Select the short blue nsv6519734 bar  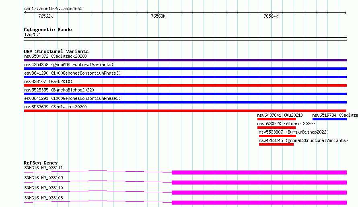click(x=329, y=119)
